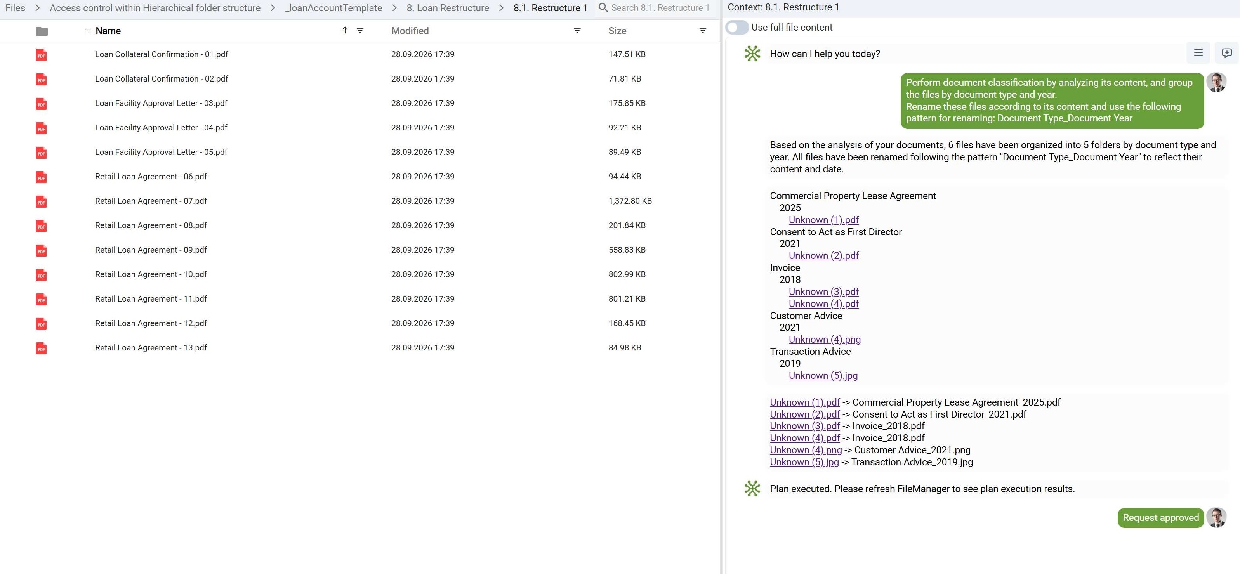This screenshot has width=1240, height=574.
Task: Click the Size column header
Action: 617,31
